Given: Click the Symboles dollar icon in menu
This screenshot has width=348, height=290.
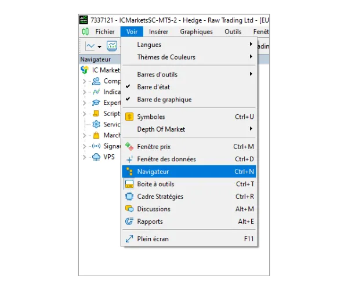Looking at the screenshot, I should point(129,117).
